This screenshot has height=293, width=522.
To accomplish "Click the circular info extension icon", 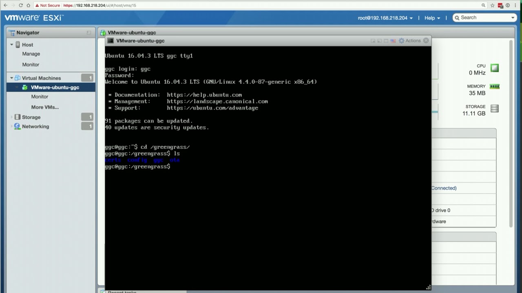I will pos(508,5).
